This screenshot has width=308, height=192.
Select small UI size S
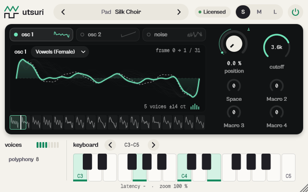(243, 12)
